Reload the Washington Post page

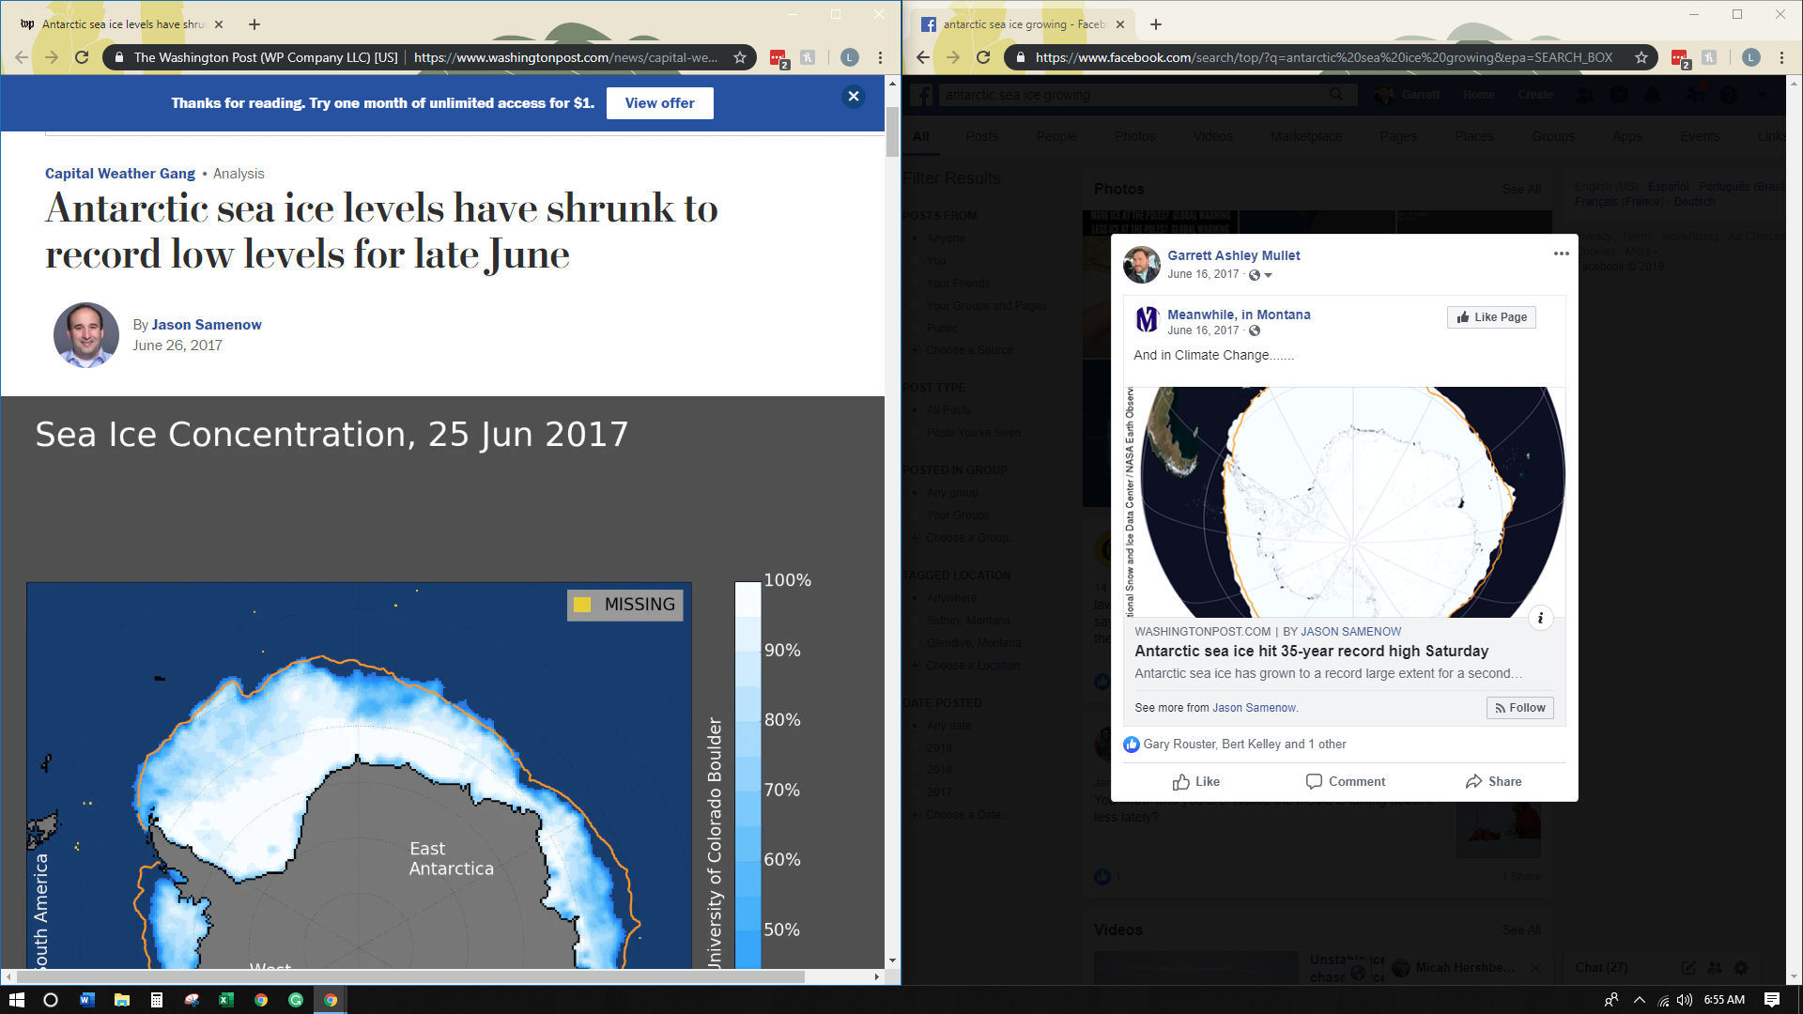click(x=82, y=57)
